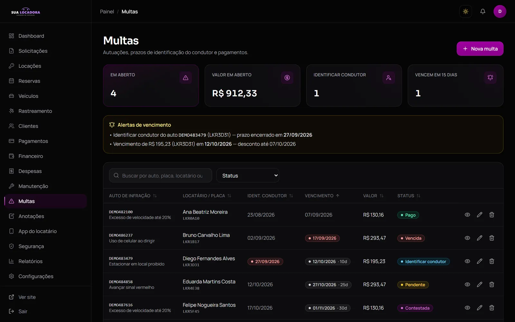This screenshot has width=515, height=322.
Task: Delete the Felipe Nogueira Santos fine
Action: click(492, 308)
